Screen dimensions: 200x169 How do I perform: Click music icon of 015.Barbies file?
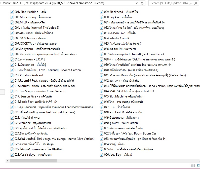tap(12, 86)
